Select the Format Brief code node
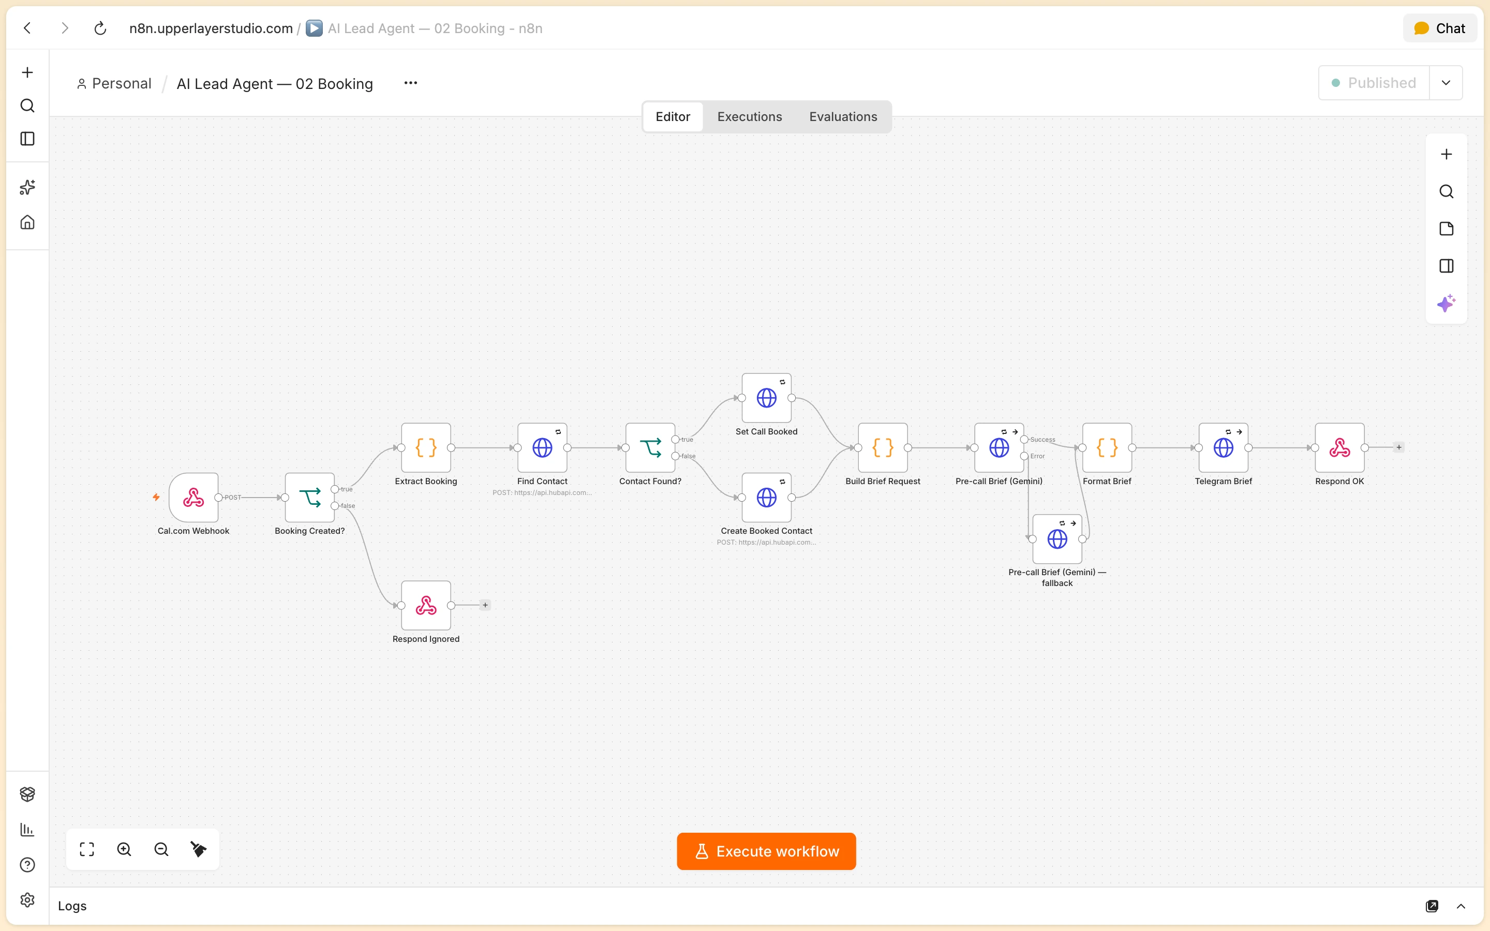Screen dimensions: 1490x931 click(x=1107, y=447)
